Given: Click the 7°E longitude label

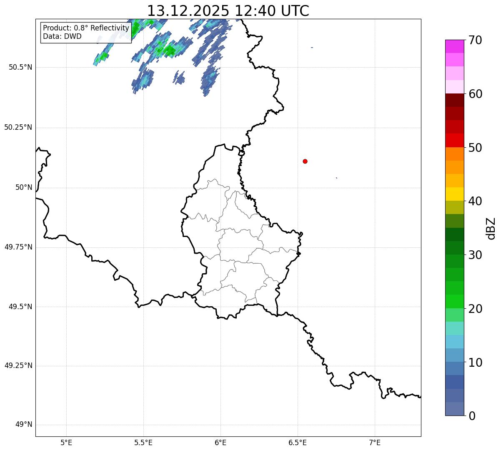Looking at the screenshot, I should pos(375,442).
